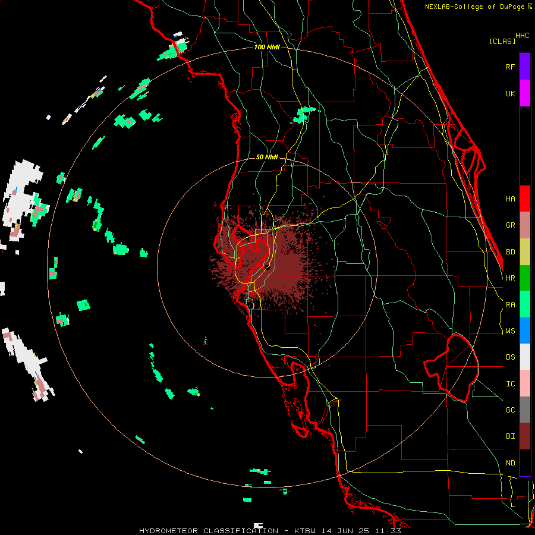
Task: Click the brown BI legend swatch
Action: [525, 436]
